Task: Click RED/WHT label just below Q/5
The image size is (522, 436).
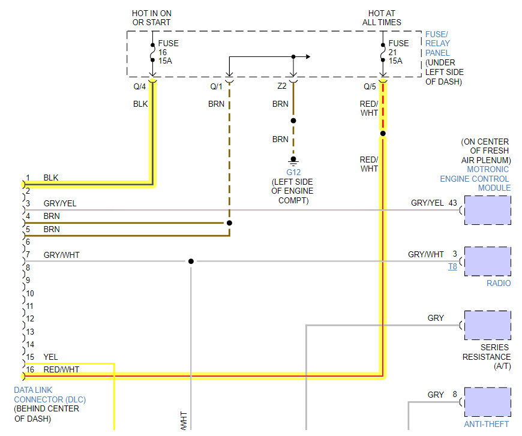Action: coord(369,108)
